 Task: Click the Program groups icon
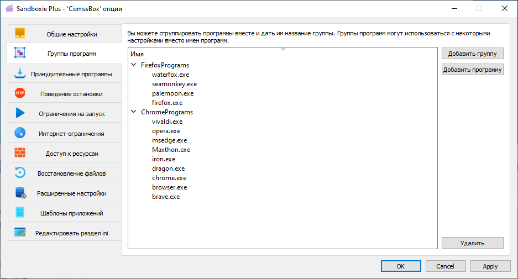[20, 53]
